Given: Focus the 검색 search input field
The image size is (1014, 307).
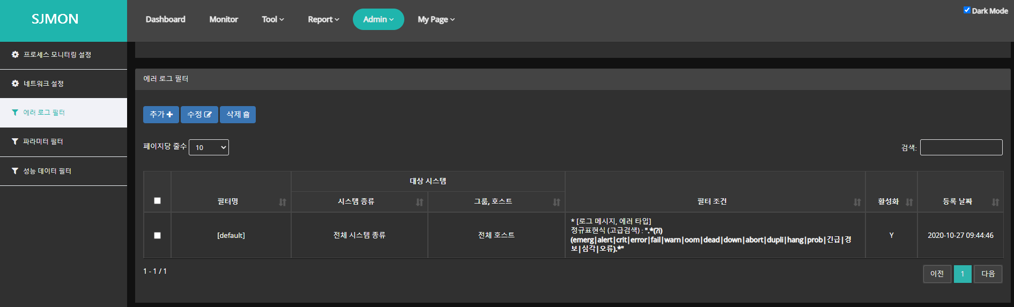Looking at the screenshot, I should click(961, 147).
